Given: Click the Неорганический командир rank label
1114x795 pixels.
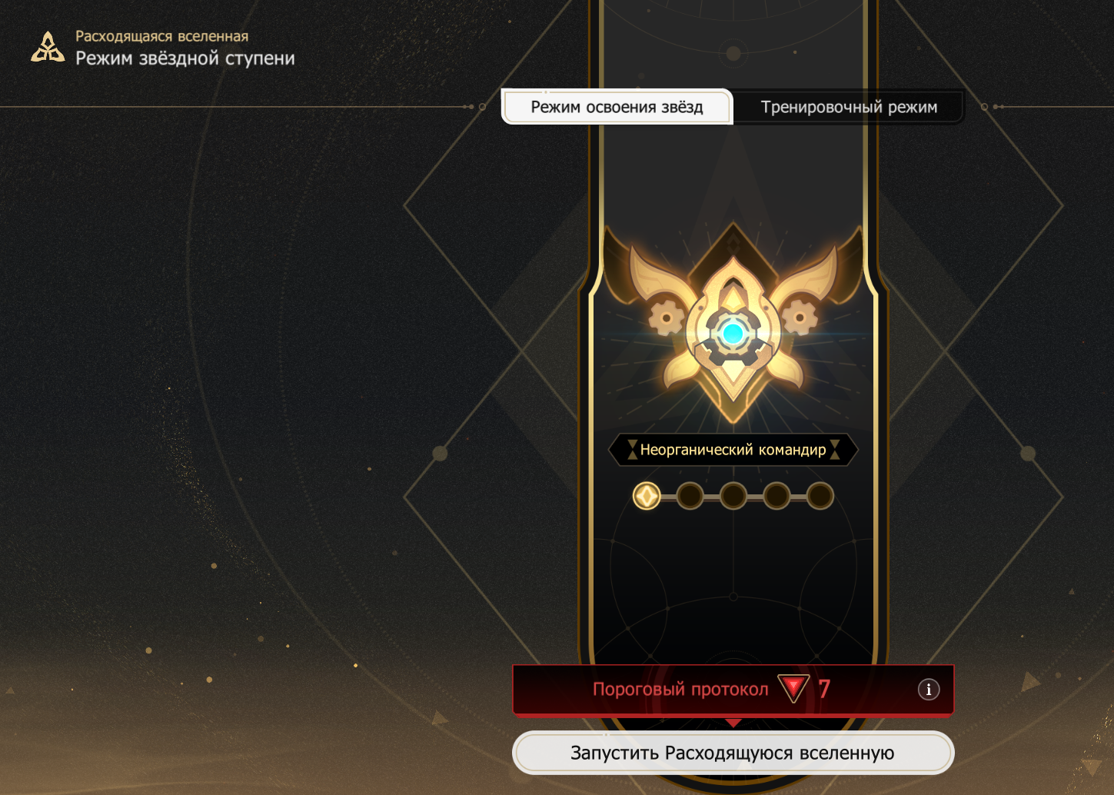Looking at the screenshot, I should 733,450.
